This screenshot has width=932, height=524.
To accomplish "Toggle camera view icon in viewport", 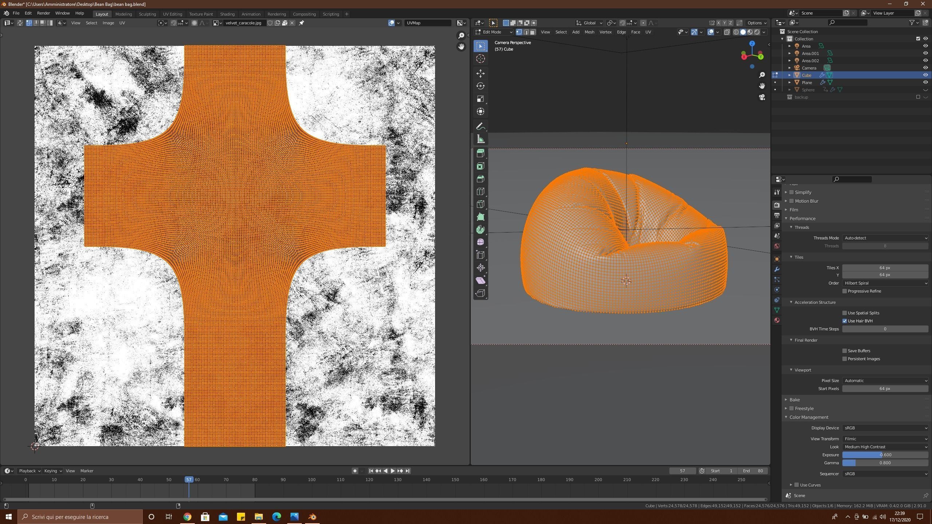I will tap(762, 97).
